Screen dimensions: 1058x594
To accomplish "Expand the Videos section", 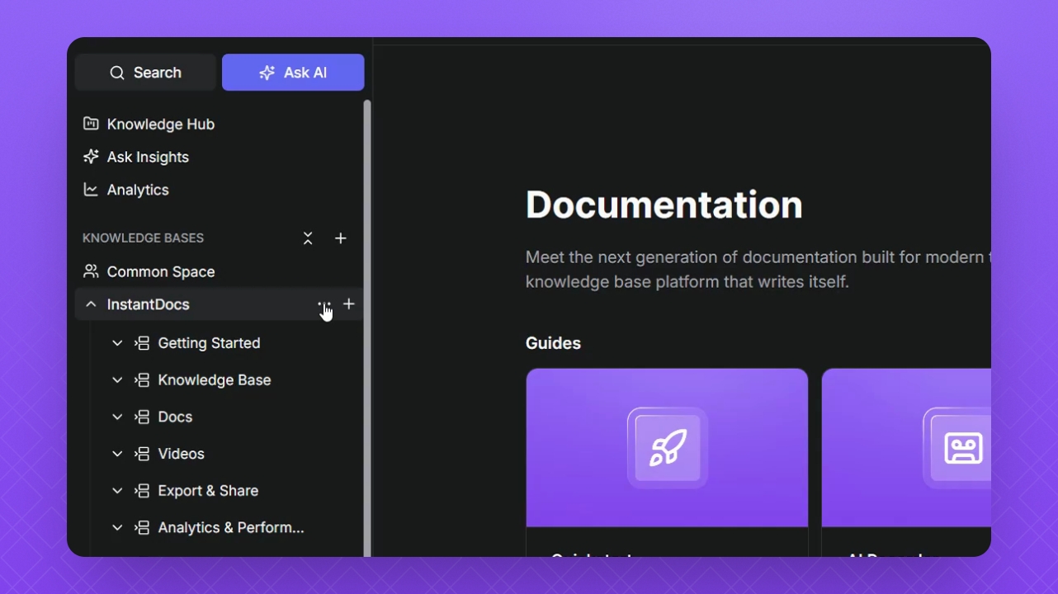I will pyautogui.click(x=117, y=454).
